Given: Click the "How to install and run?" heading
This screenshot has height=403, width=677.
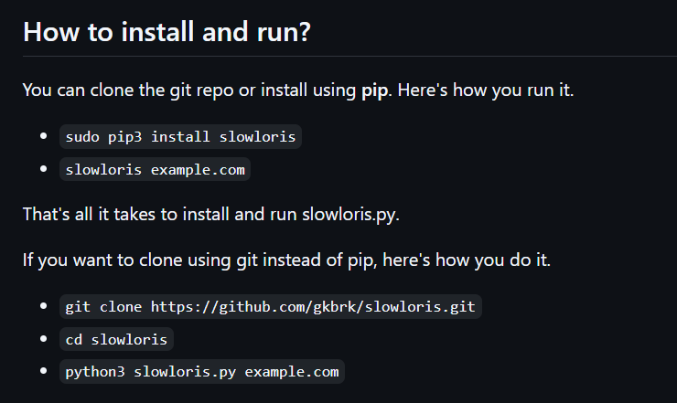Looking at the screenshot, I should [167, 32].
